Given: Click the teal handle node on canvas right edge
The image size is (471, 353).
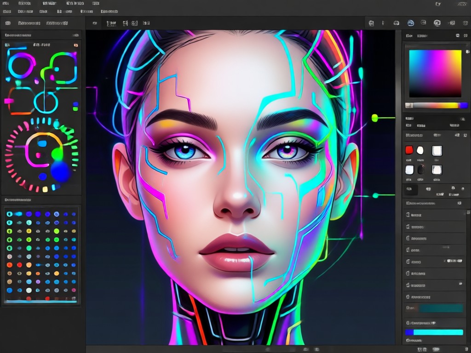Looking at the screenshot, I should coord(375,196).
